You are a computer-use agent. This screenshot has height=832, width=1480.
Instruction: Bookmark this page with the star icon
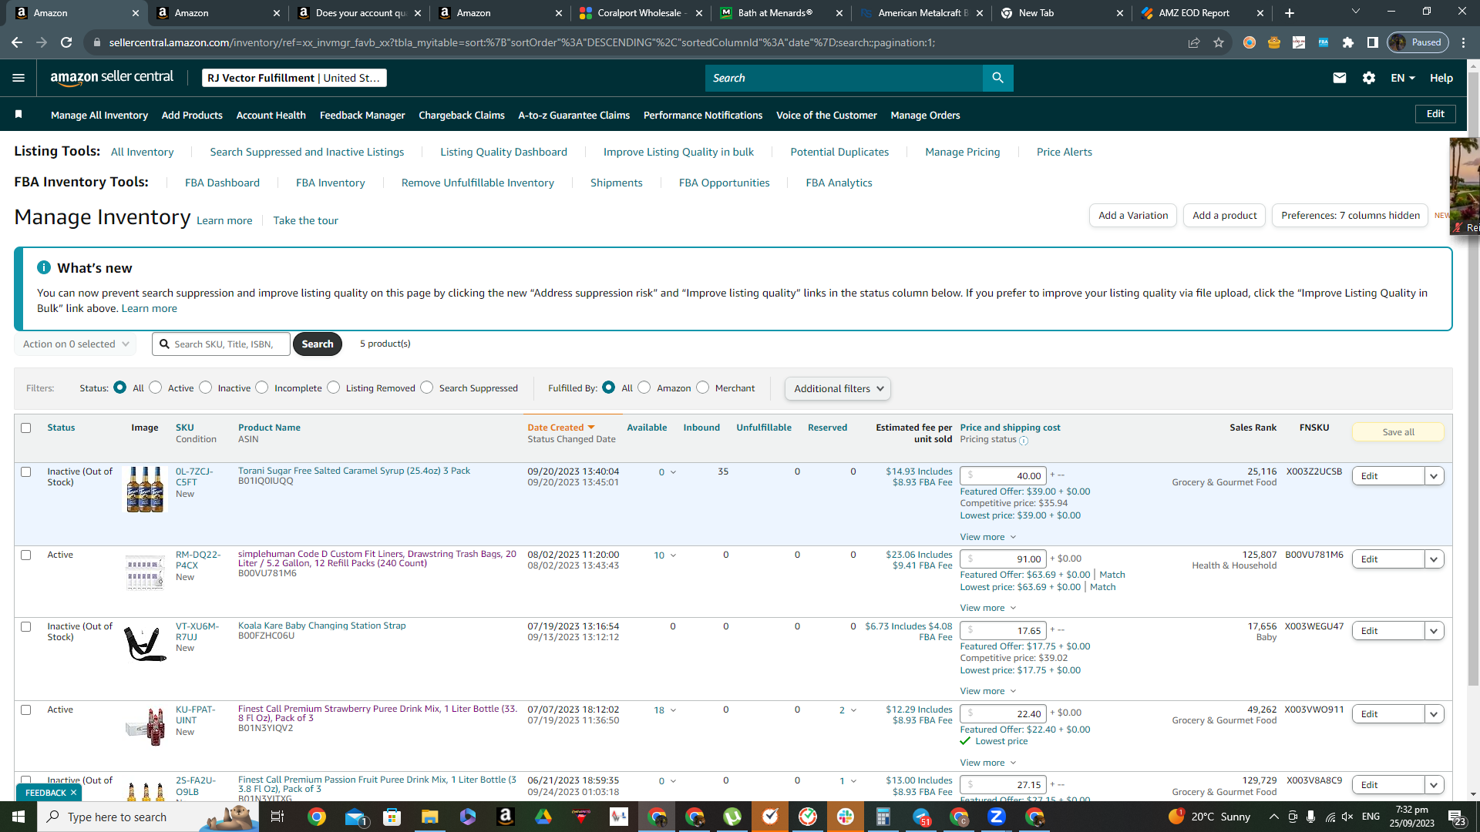(1219, 42)
